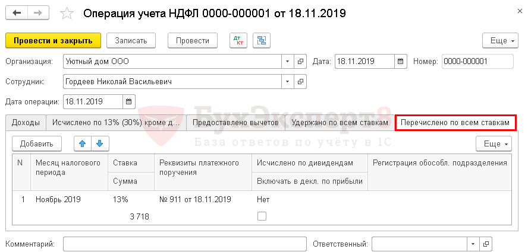Open the Организация record with open button
Image resolution: width=528 pixels, height=252 pixels.
point(300,61)
